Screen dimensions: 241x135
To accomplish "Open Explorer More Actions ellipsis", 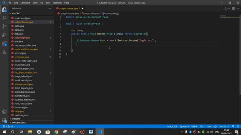I will pyautogui.click(x=50, y=8).
